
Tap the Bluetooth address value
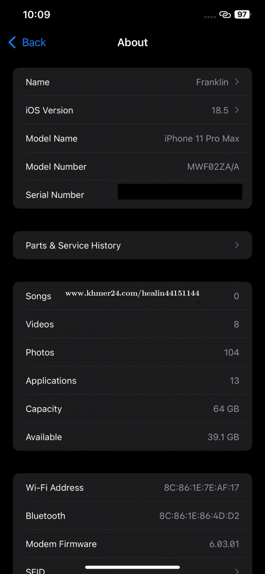(199, 516)
